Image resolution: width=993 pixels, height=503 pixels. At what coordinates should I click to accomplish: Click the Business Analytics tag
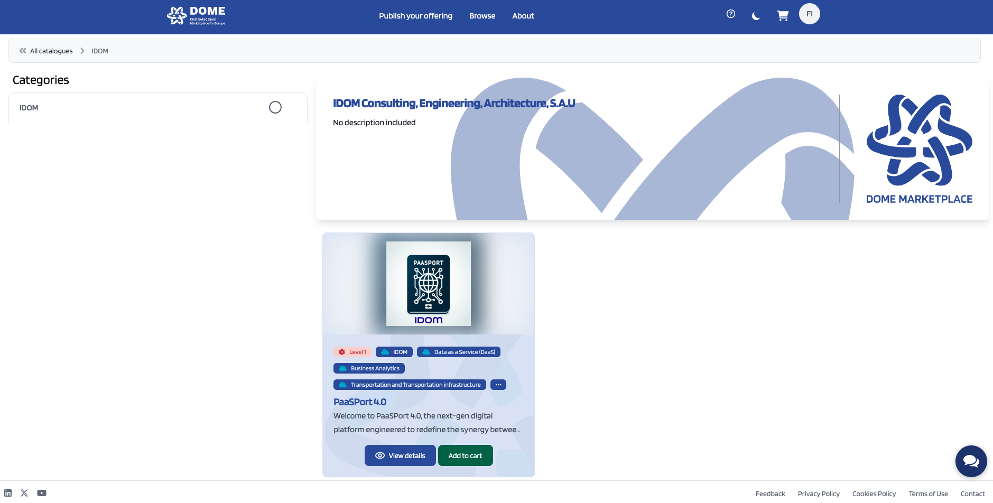pyautogui.click(x=369, y=368)
